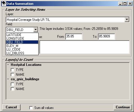Viewport: 134px width, 112px height.
Task: Close the Data Summation dialog
Action: (x=130, y=4)
